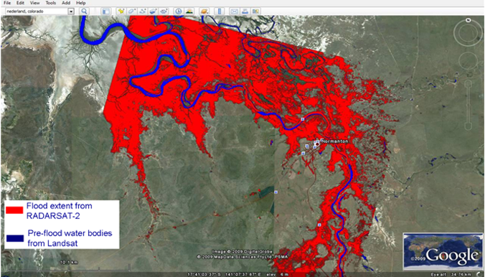Click the record a tour icon
This screenshot has width=485, height=277.
click(164, 11)
